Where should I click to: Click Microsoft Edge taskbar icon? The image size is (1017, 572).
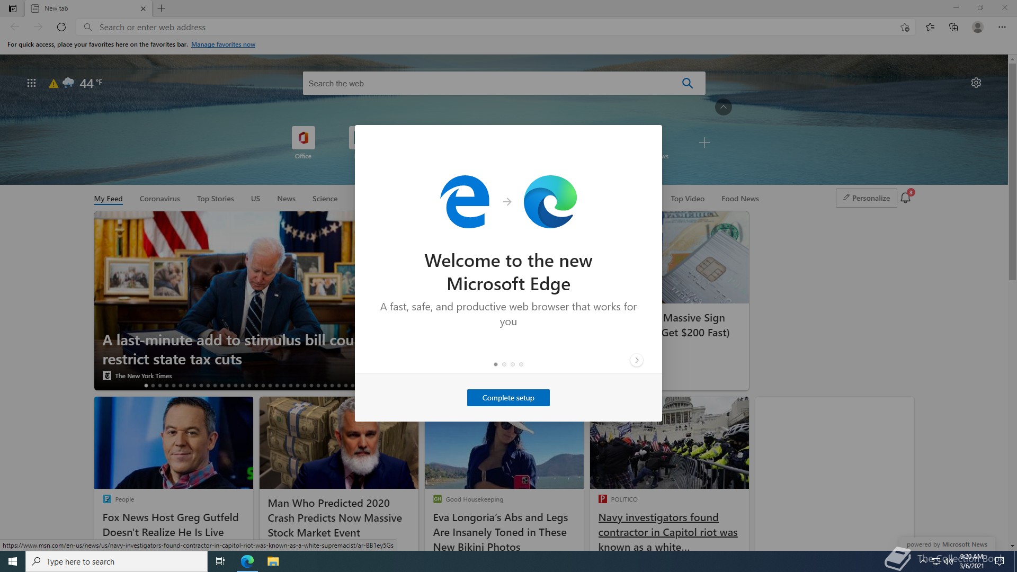(x=247, y=561)
